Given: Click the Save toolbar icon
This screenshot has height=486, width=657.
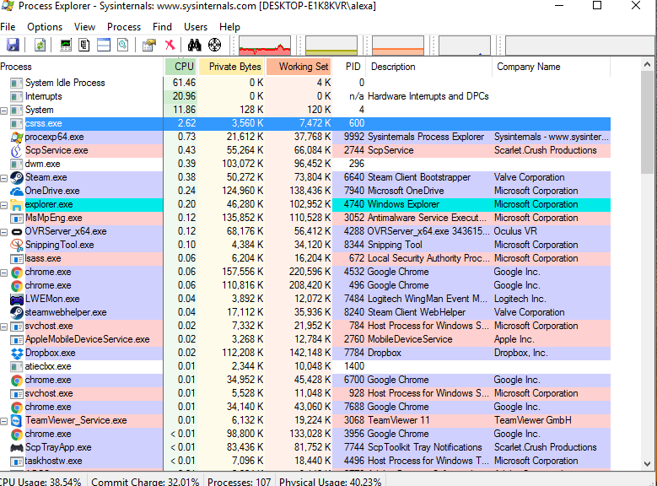Looking at the screenshot, I should [13, 45].
